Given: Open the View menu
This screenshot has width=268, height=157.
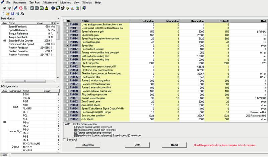Looking at the screenshot, I should 76,3.
